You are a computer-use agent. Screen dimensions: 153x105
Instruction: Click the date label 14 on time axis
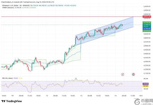click(x=116, y=96)
